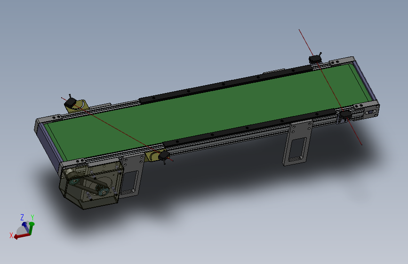Click the green Y axis of the triad
The height and width of the screenshot is (264, 408).
(x=32, y=228)
